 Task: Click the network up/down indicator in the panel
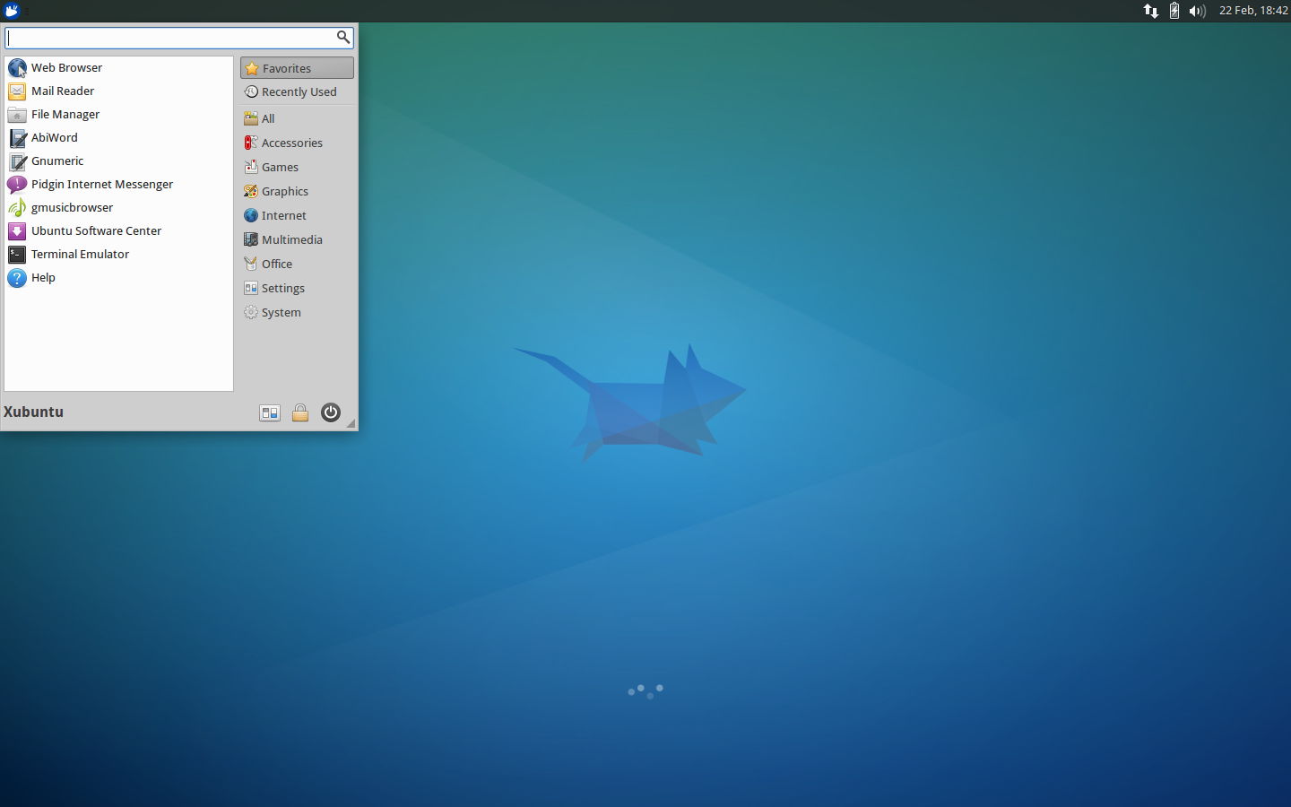1150,11
